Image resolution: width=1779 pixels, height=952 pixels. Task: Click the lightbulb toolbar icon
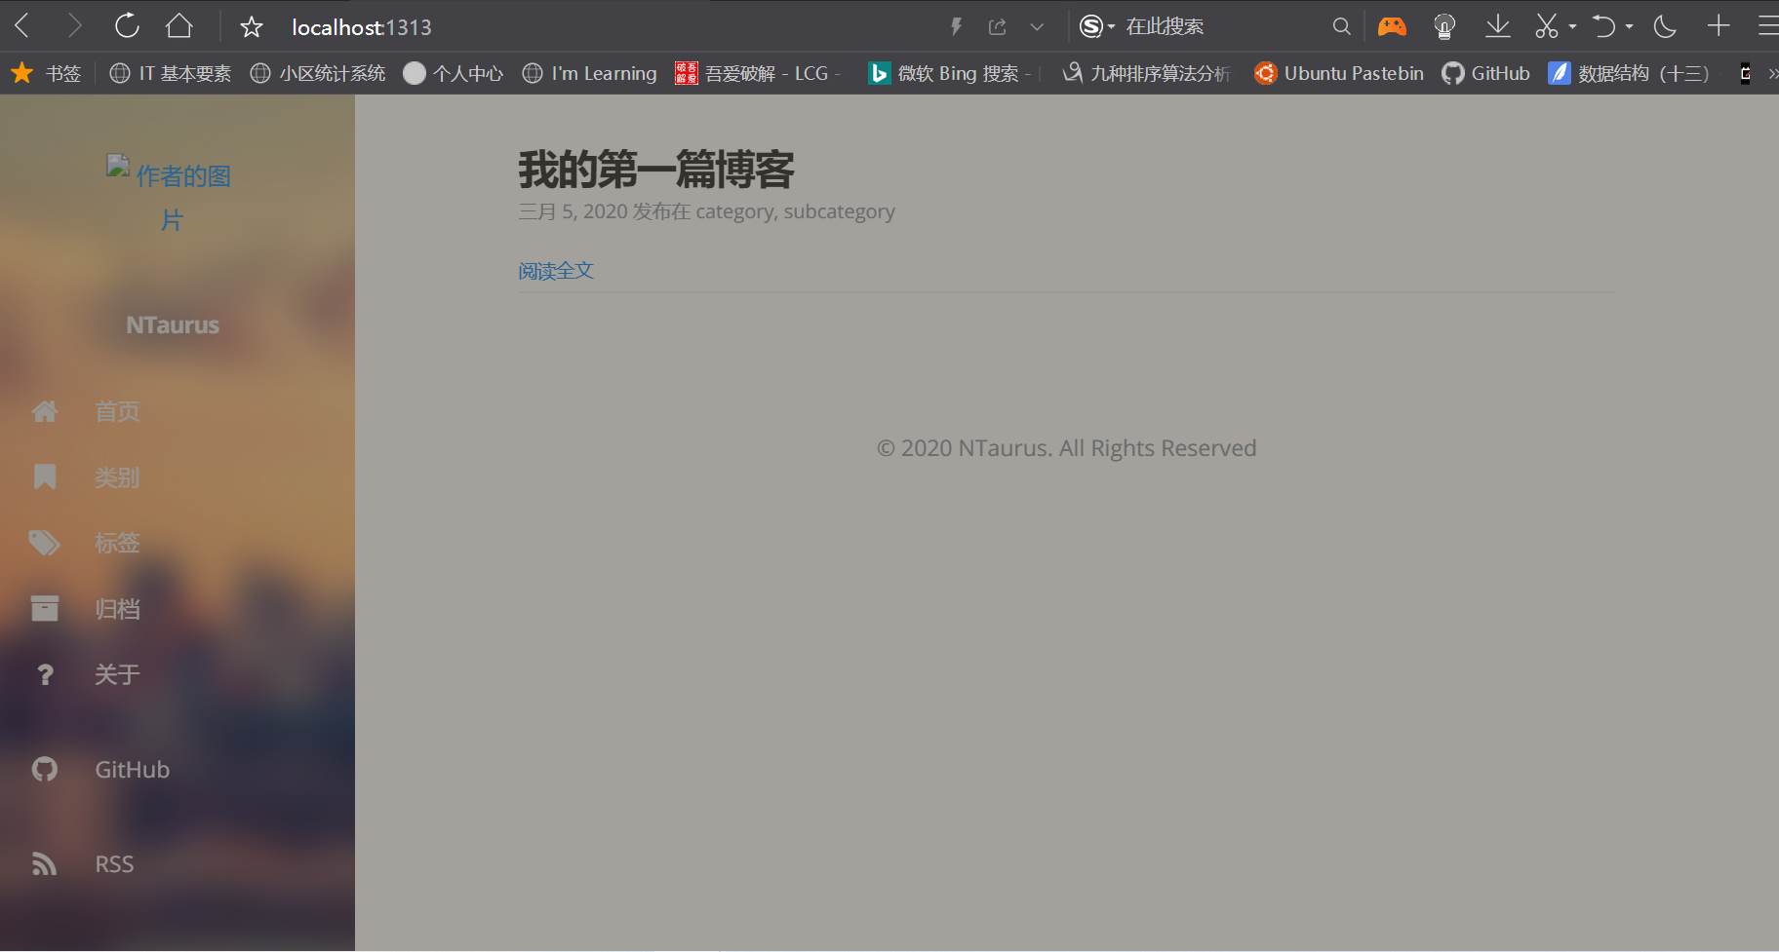pyautogui.click(x=1444, y=26)
